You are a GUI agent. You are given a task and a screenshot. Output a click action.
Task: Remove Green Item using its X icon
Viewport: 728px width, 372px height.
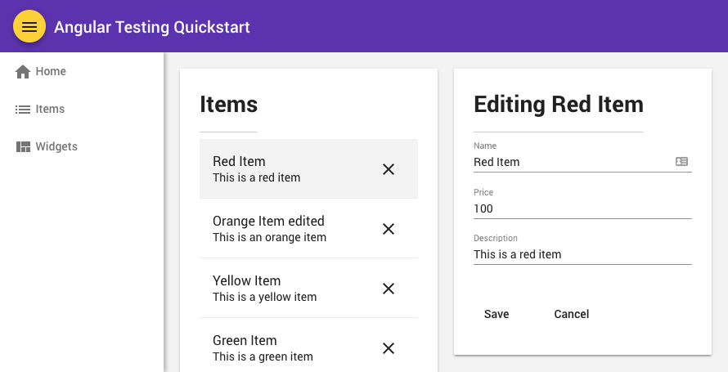[389, 348]
